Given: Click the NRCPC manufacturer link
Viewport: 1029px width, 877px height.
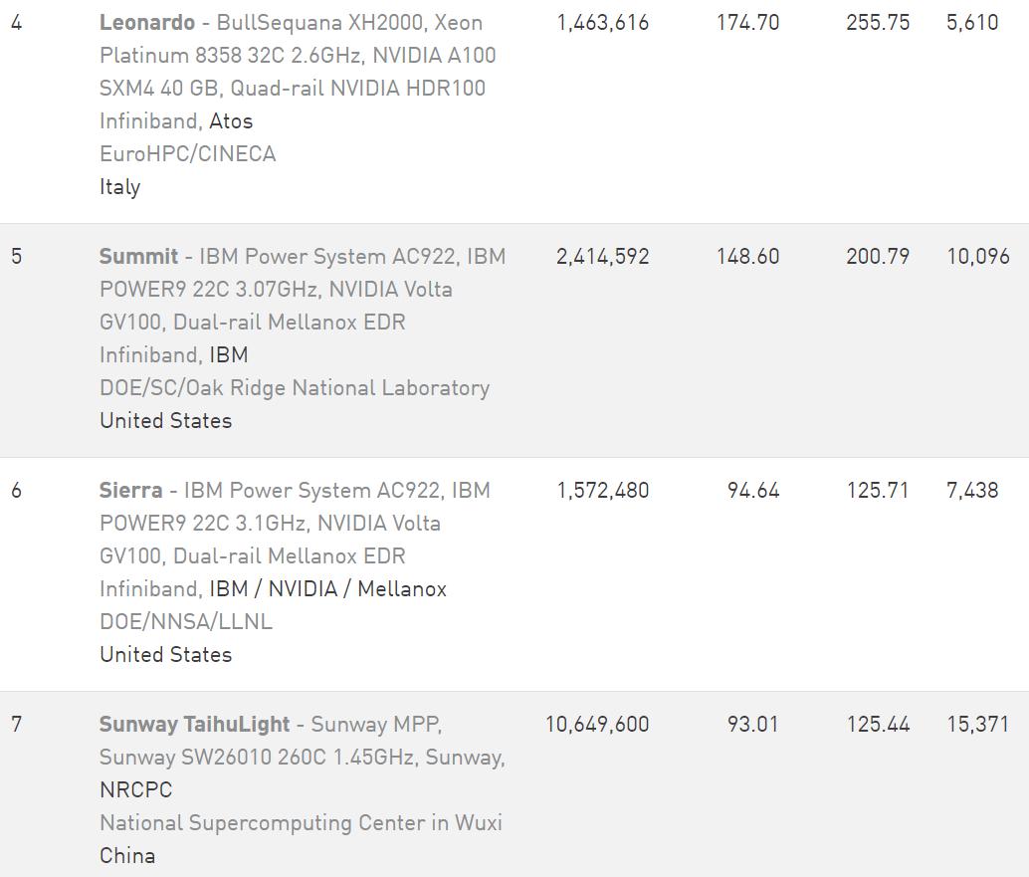Looking at the screenshot, I should 135,790.
